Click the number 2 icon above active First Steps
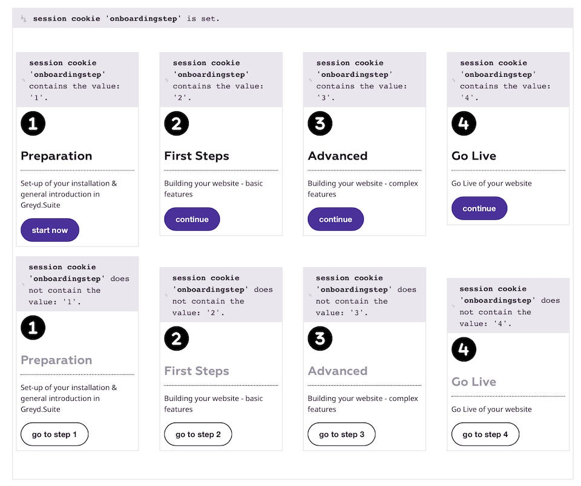Image resolution: width=581 pixels, height=486 pixels. [176, 124]
